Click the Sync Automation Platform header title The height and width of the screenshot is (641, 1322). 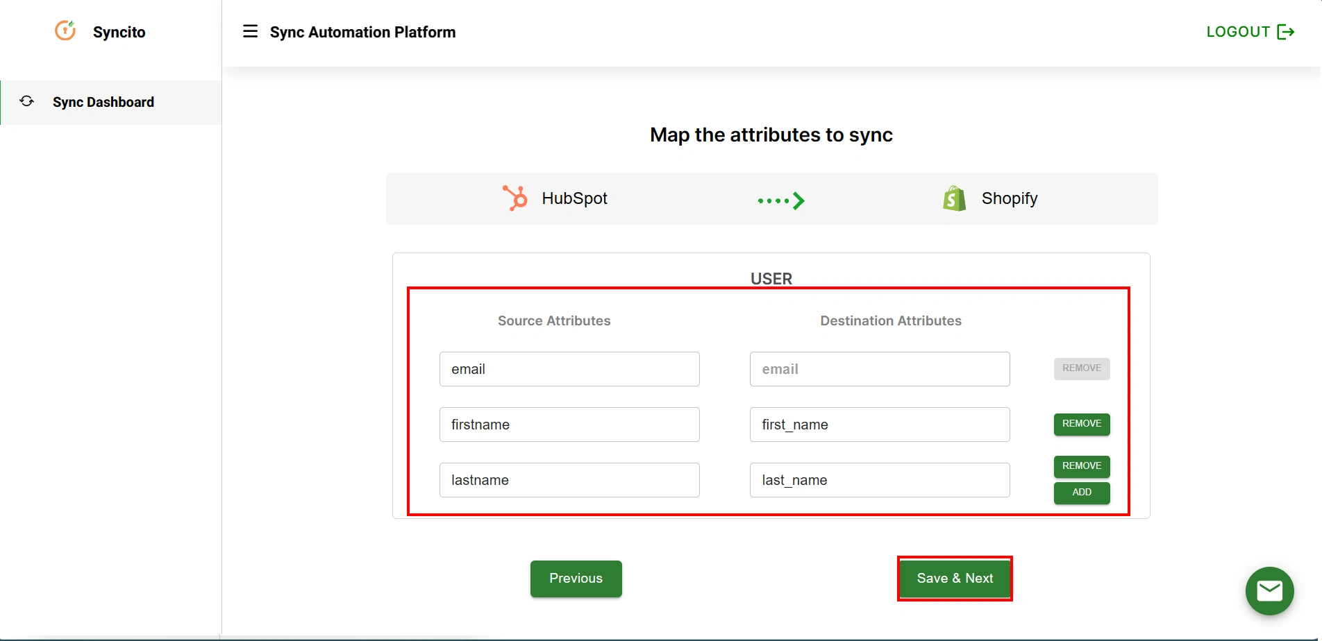[363, 32]
